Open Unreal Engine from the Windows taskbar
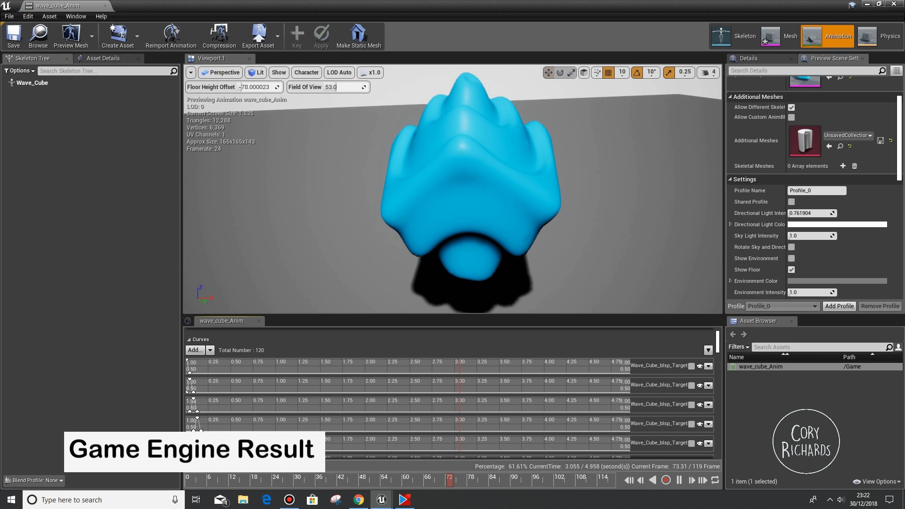The width and height of the screenshot is (905, 509). point(382,500)
